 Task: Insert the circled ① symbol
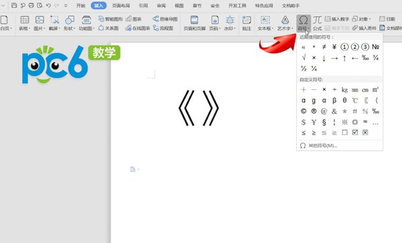tap(344, 47)
